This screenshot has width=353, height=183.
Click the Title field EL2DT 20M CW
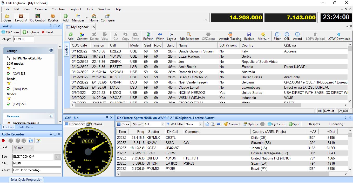coord(33,157)
